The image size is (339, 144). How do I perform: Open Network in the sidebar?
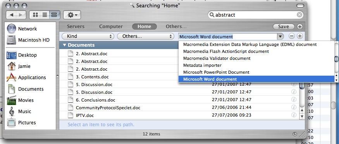coord(22,29)
